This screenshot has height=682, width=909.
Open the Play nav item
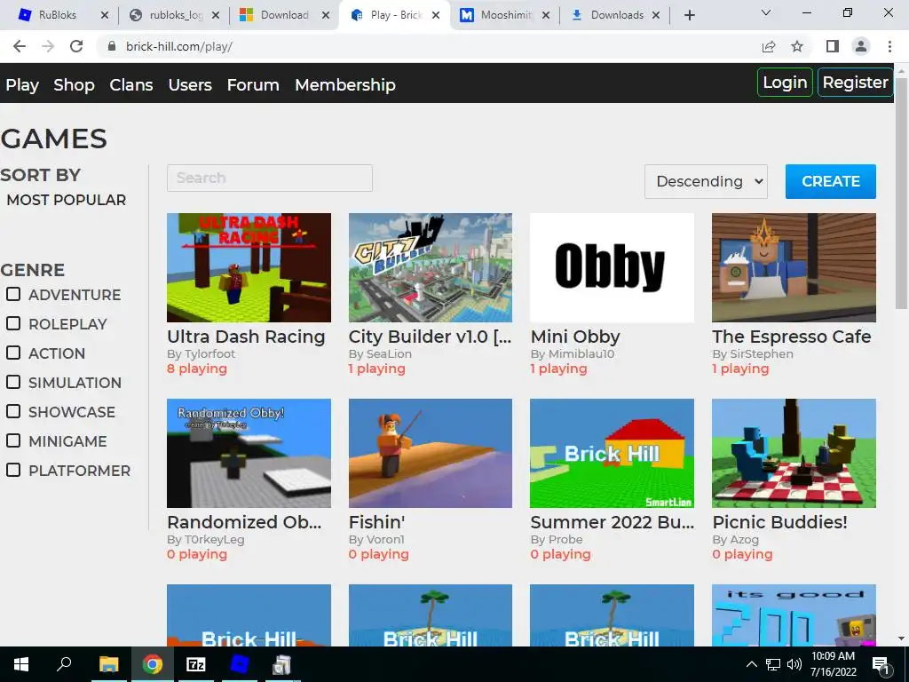22,84
